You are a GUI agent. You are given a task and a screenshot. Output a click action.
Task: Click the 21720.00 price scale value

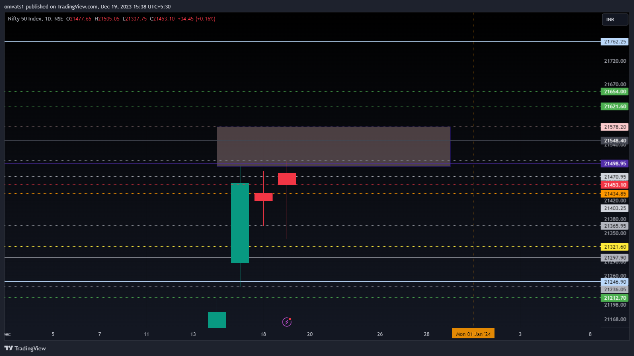pos(615,61)
